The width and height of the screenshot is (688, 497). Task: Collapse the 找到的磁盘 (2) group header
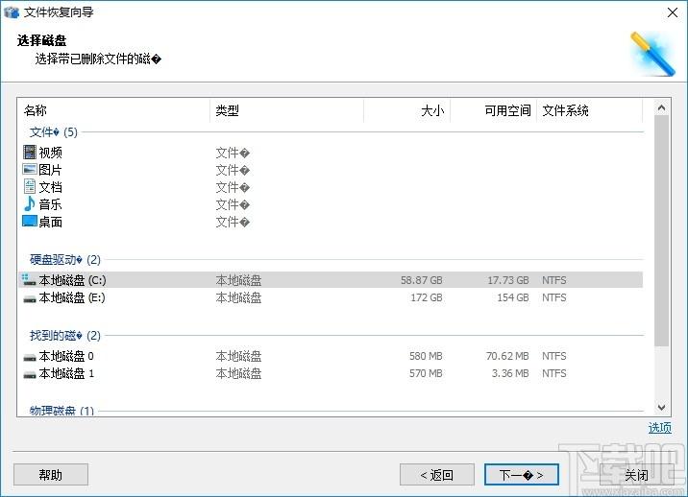click(x=65, y=335)
